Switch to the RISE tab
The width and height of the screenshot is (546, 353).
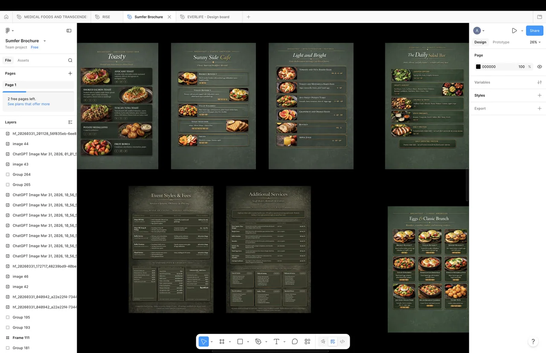pos(106,17)
